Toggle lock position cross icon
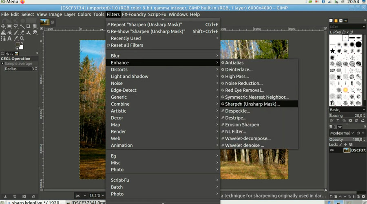 346,144
